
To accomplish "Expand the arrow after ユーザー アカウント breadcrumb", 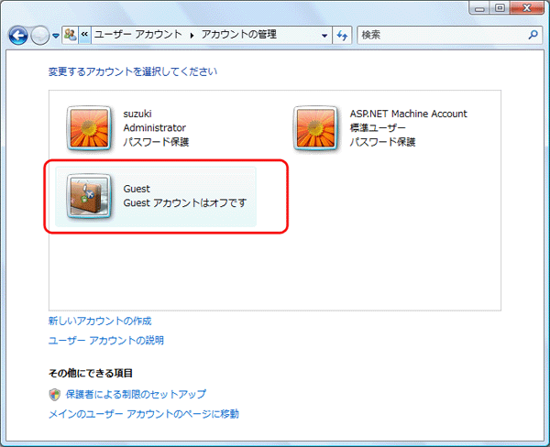I will click(192, 35).
